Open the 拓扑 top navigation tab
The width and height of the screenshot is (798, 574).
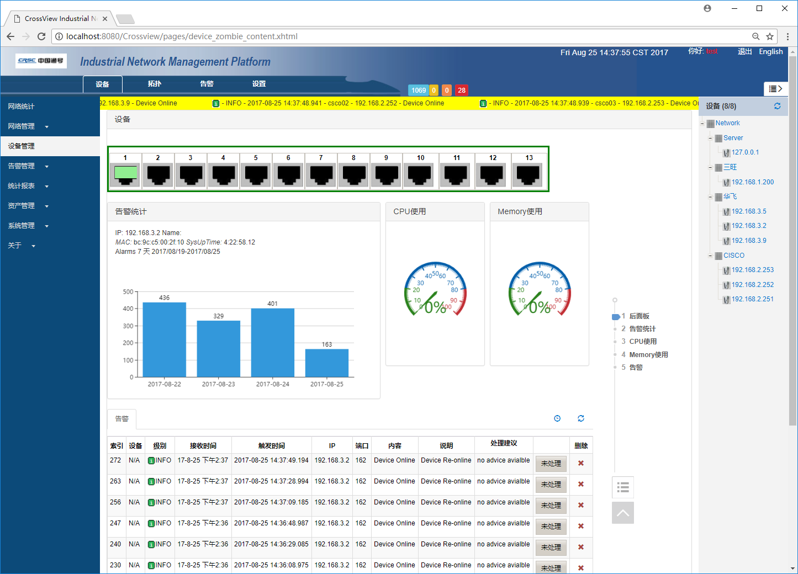point(155,84)
